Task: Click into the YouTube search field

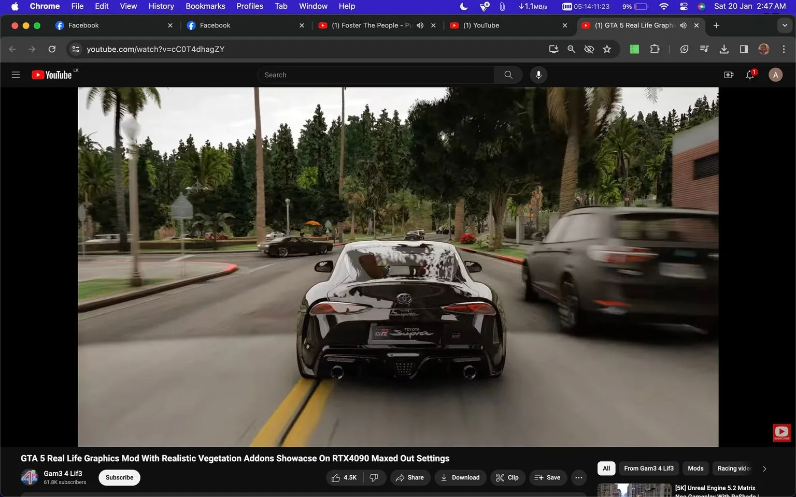Action: 376,75
